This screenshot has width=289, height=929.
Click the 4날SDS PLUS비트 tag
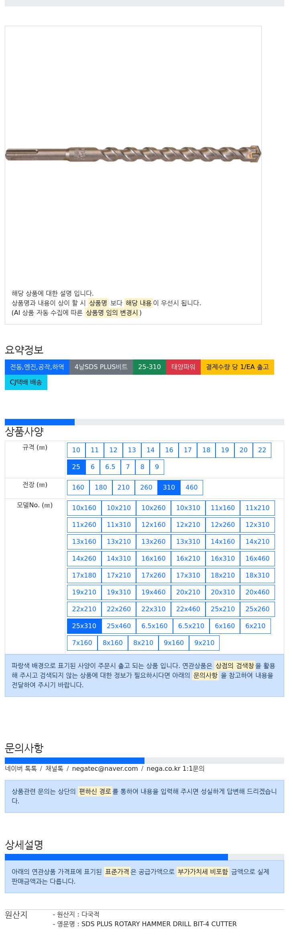point(101,367)
